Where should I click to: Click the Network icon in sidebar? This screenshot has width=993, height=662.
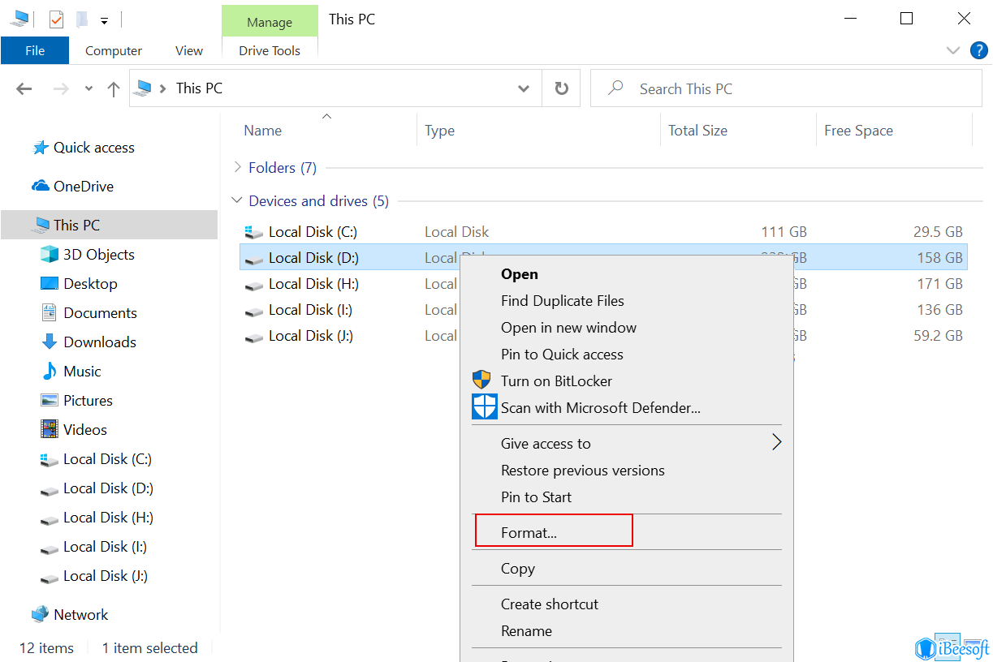(x=41, y=614)
